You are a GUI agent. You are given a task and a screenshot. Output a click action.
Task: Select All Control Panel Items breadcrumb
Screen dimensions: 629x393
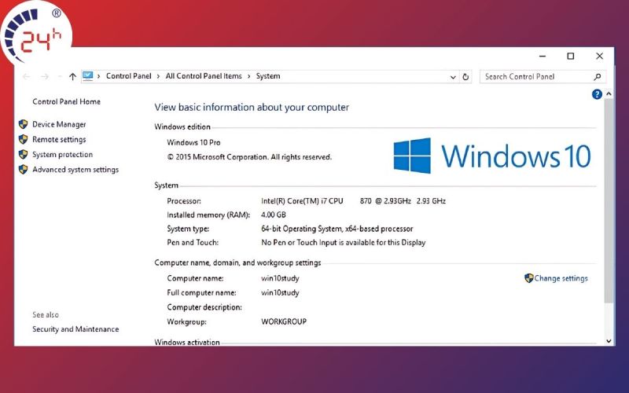[x=204, y=76]
